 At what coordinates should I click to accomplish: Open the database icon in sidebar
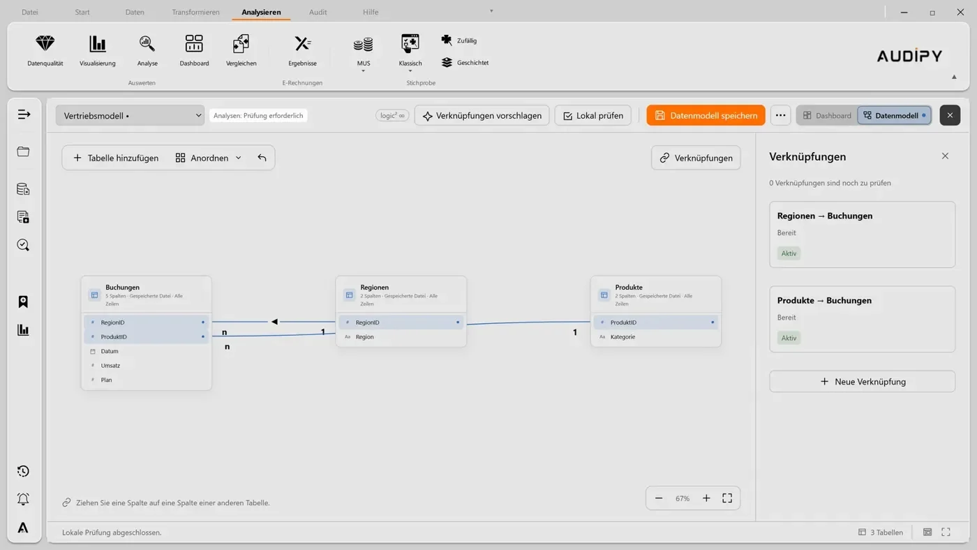tap(24, 189)
